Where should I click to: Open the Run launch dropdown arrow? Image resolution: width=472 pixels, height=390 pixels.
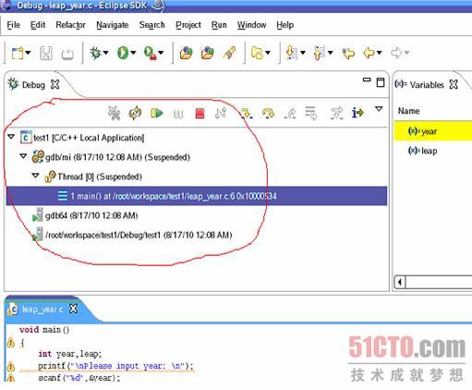[x=133, y=53]
